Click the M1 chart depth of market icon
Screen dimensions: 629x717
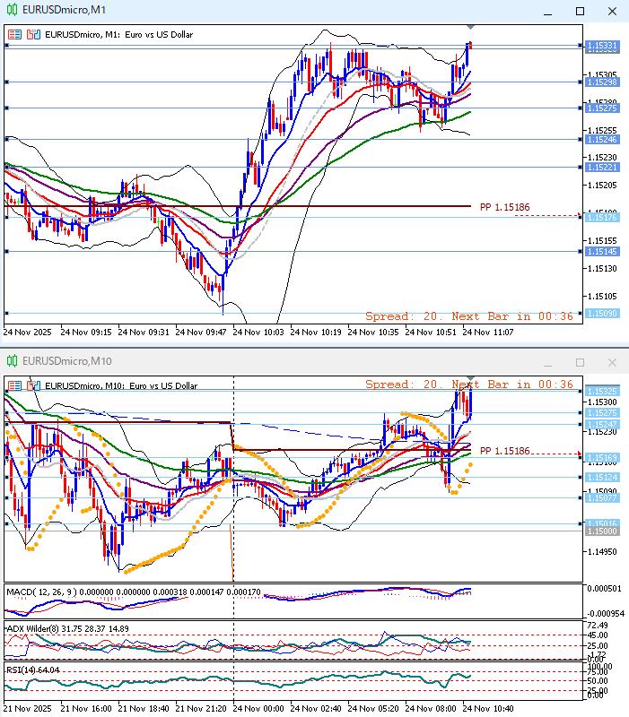click(33, 35)
